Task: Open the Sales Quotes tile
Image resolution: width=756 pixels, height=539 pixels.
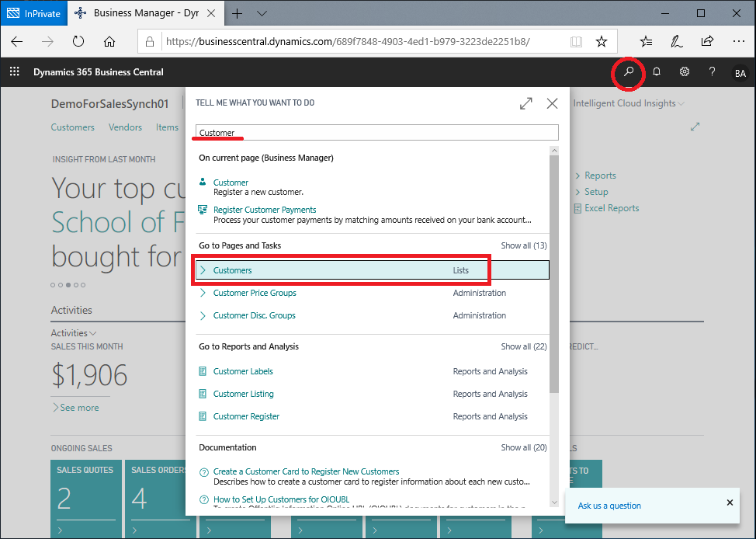Action: tap(86, 499)
